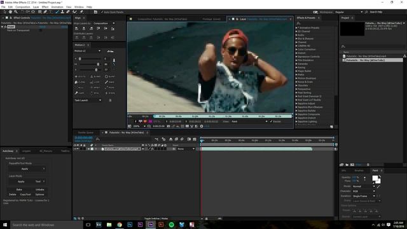Open the Effect menu

pos(45,7)
